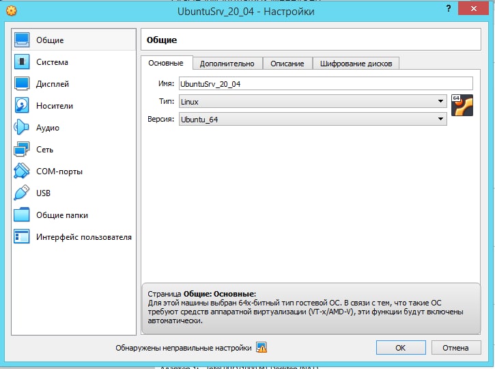The width and height of the screenshot is (495, 369).
Task: Open the Общие папки folder icon
Action: (22, 215)
